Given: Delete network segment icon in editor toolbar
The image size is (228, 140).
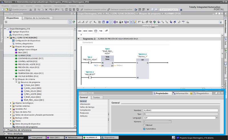Looking at the screenshot, I should (83, 22).
